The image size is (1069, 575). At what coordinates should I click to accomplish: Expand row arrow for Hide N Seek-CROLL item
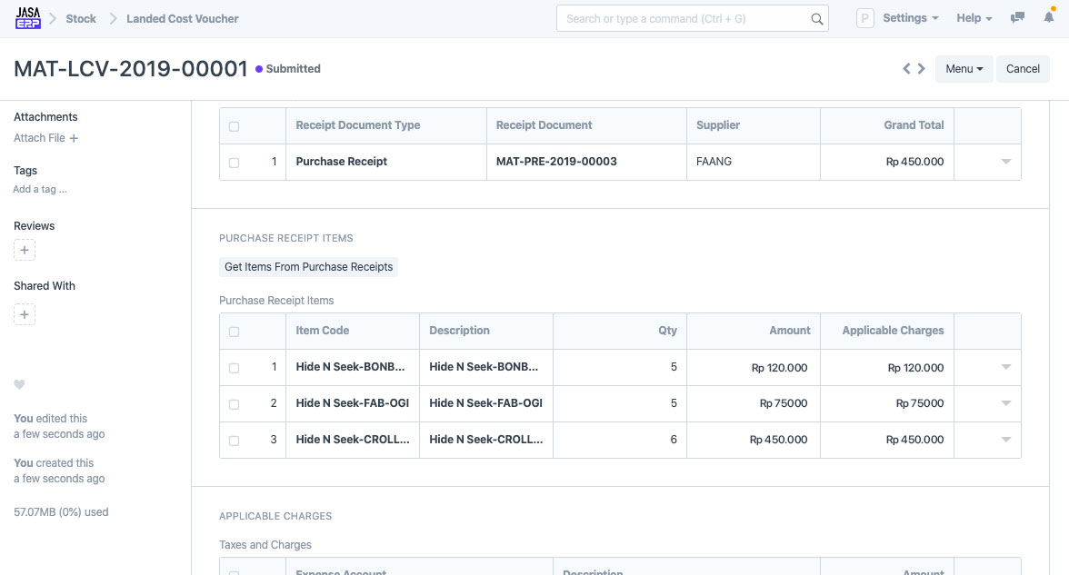[1005, 440]
